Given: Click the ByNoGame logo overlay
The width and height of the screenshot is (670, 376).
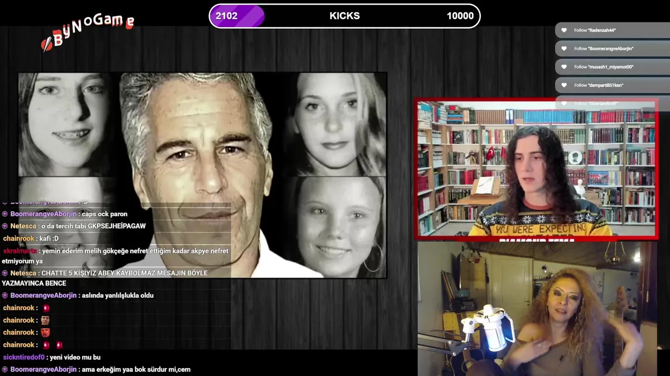Looking at the screenshot, I should click(x=87, y=31).
